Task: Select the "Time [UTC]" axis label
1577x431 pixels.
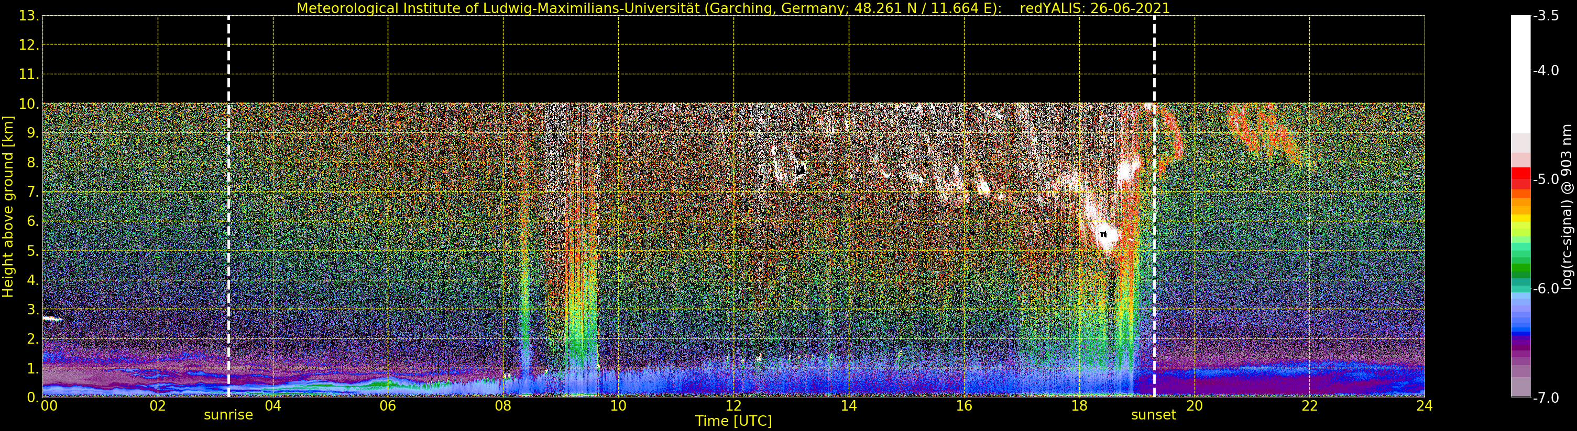Action: pyautogui.click(x=733, y=421)
